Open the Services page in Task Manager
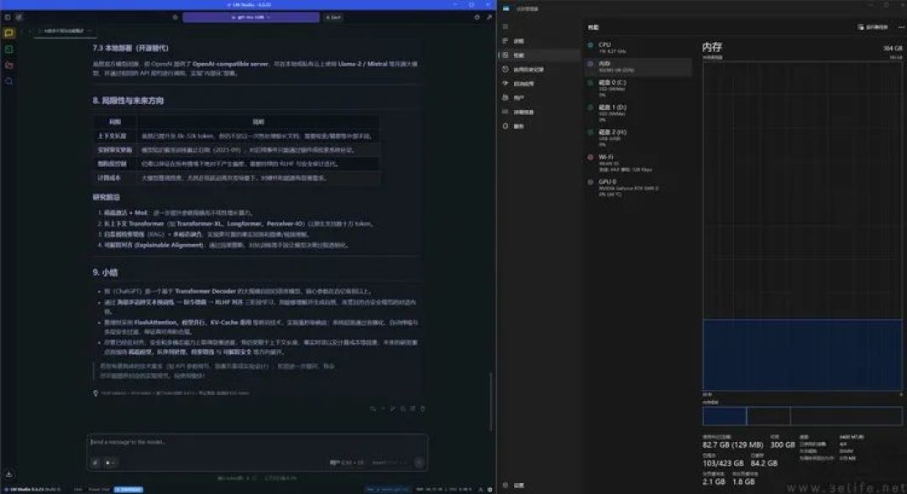Screen dimensions: 907x494 [539, 126]
